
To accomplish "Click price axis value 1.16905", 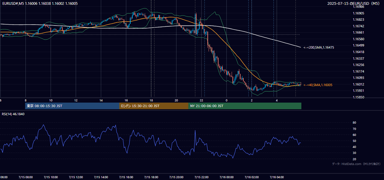I will click(x=358, y=13).
